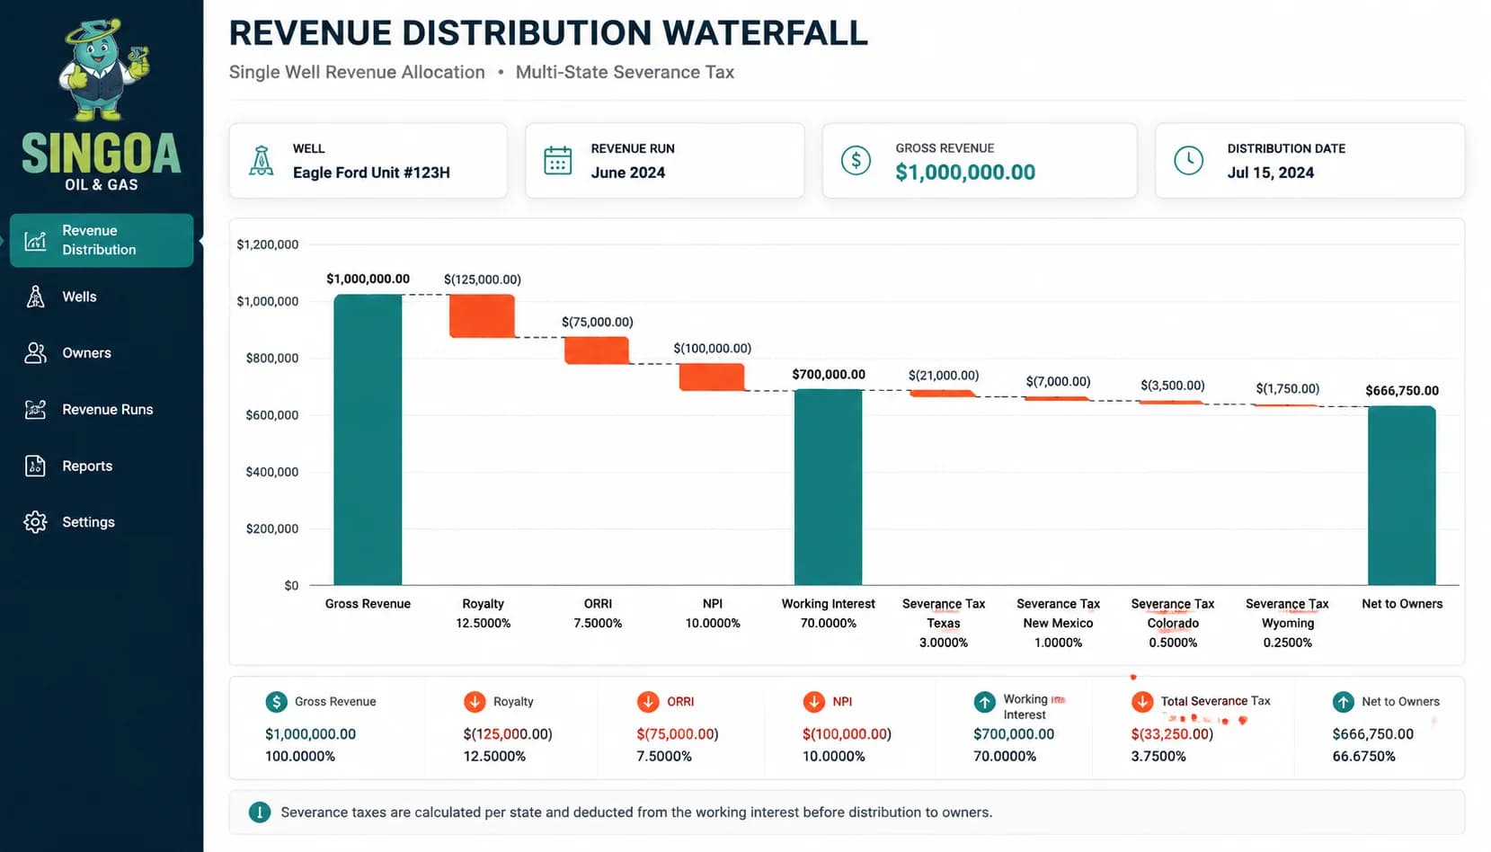
Task: Click the Severance Tax Colorado axis label
Action: click(1173, 623)
